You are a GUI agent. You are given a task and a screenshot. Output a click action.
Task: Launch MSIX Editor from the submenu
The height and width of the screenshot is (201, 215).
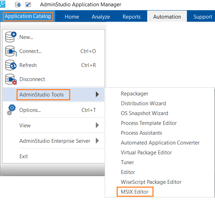[x=135, y=192]
